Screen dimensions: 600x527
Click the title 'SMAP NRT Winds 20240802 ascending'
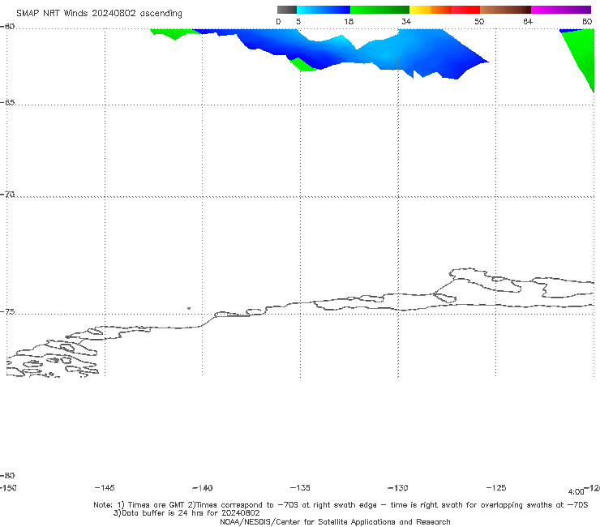point(99,13)
